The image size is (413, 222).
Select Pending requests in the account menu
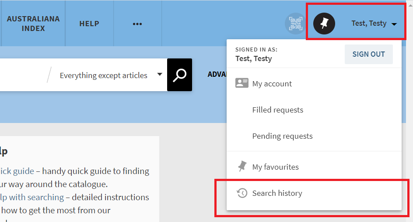282,136
